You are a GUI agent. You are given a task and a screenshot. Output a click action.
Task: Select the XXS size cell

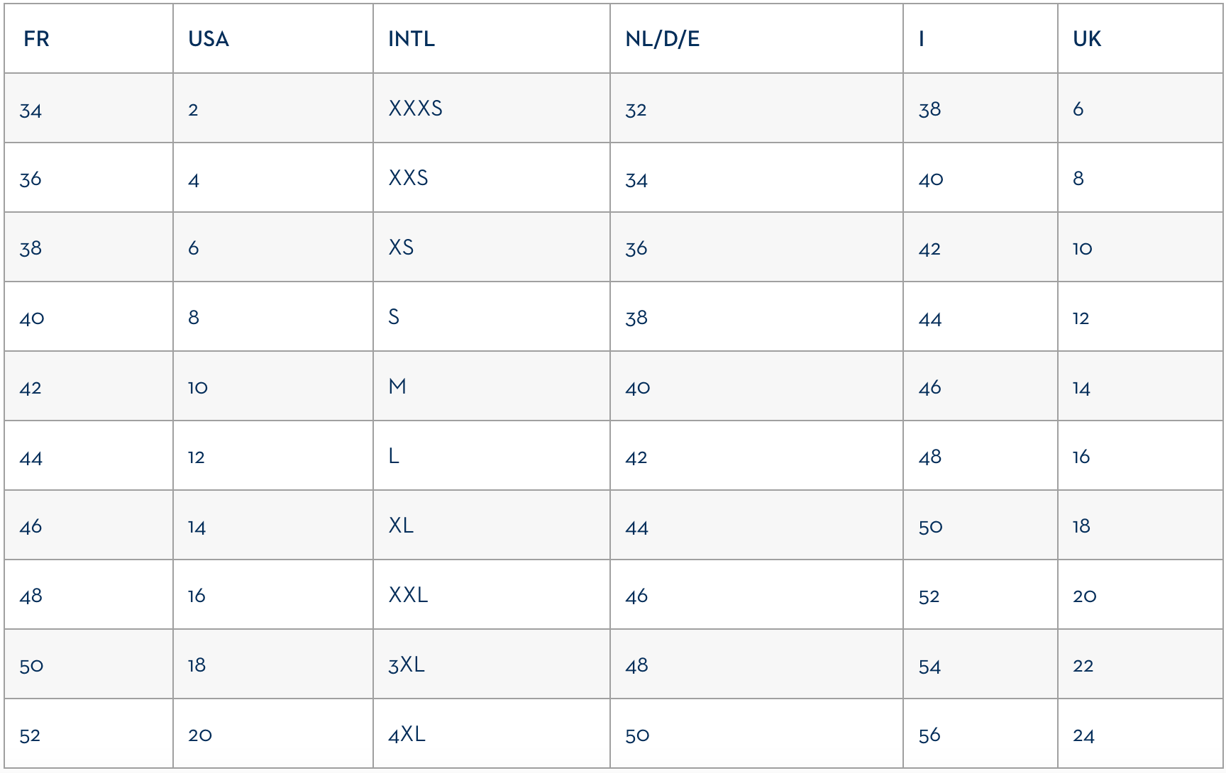[409, 178]
